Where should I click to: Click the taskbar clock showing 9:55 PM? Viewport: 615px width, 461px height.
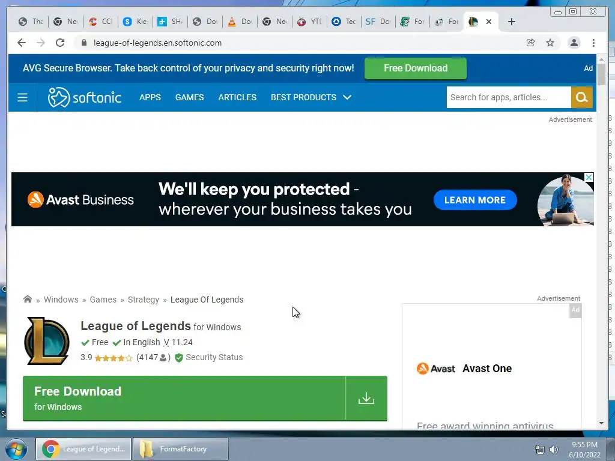coord(584,450)
